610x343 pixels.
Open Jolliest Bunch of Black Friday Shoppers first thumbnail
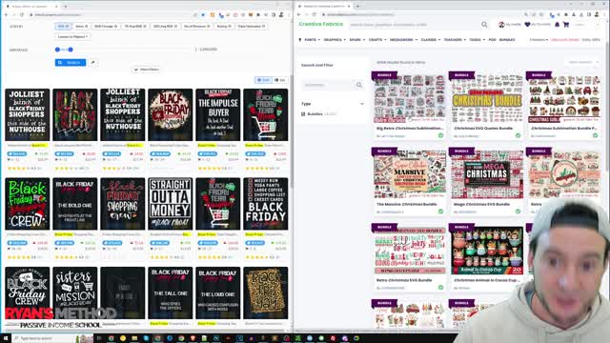tap(28, 114)
